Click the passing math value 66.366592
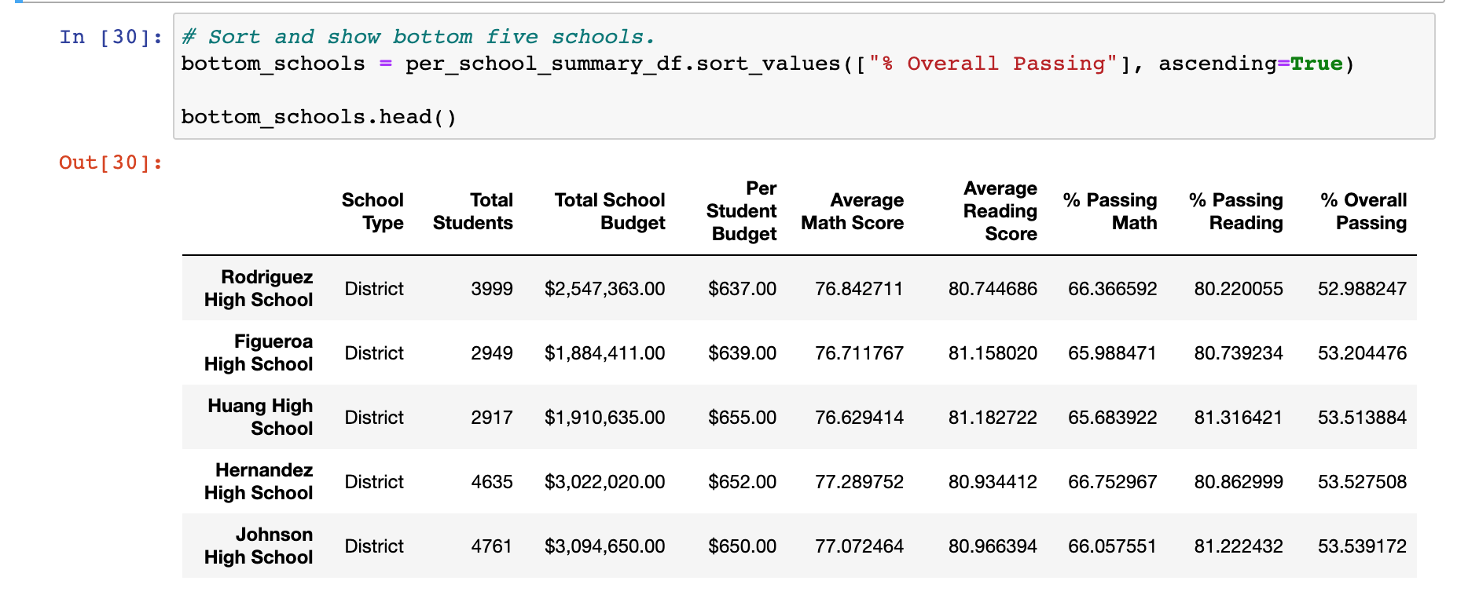 (1113, 289)
